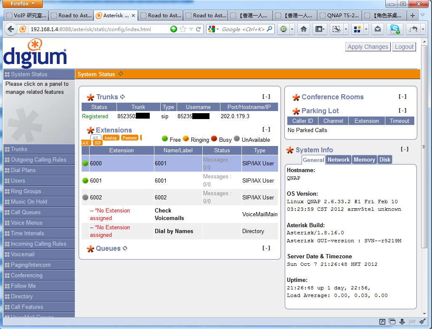This screenshot has height=329, width=432.
Task: Click the site identity icon beside the URL
Action: tap(23, 29)
